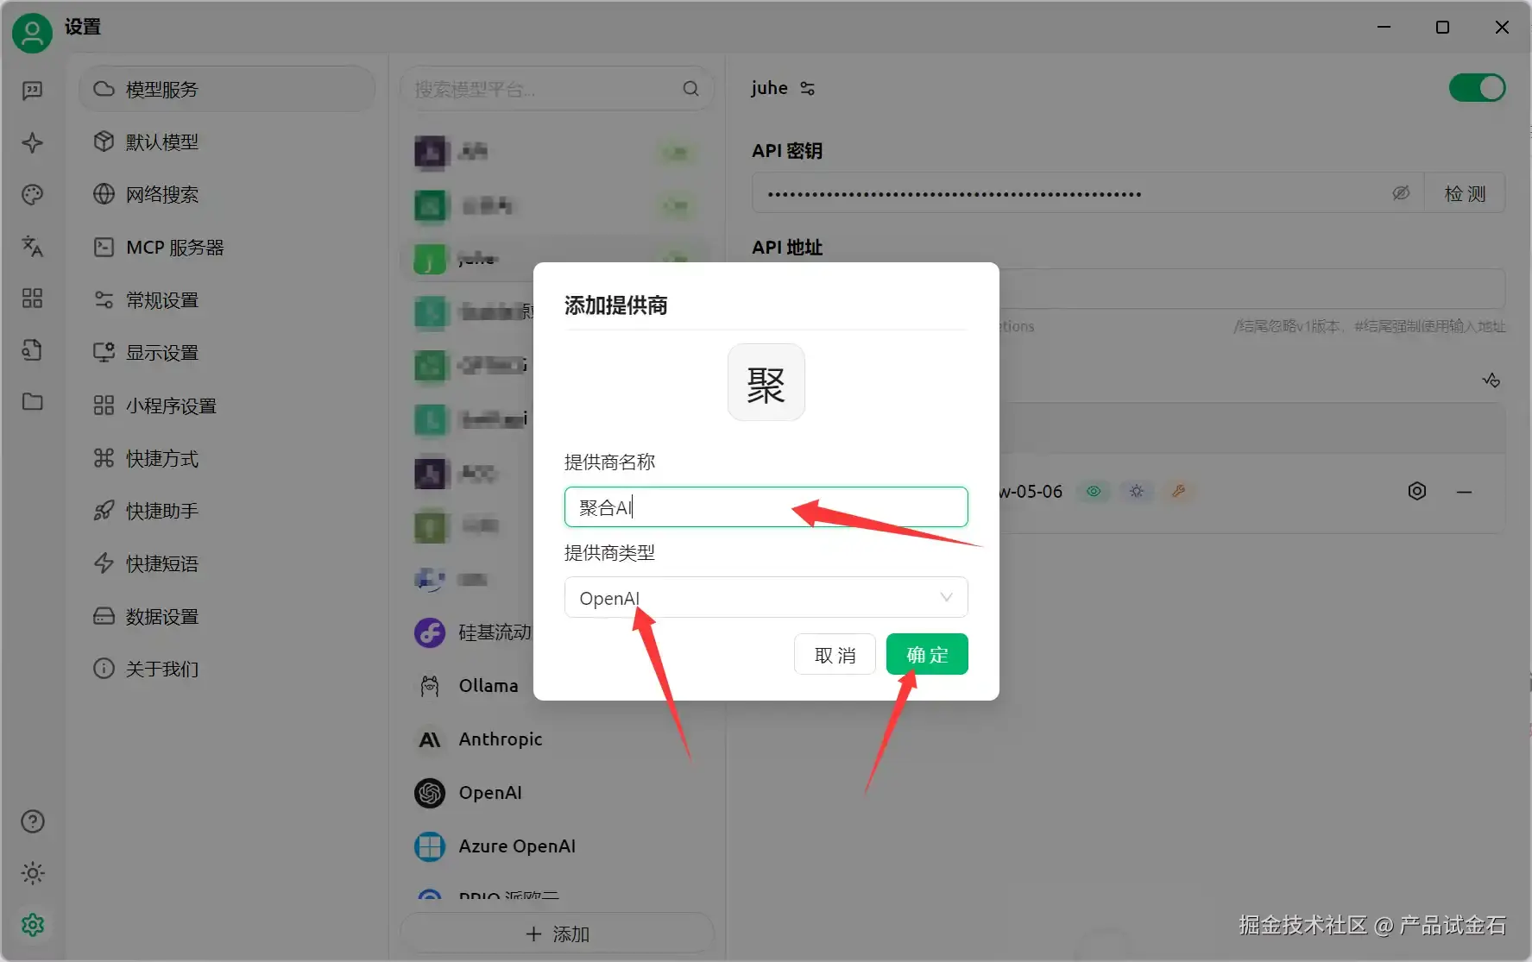Screen dimensions: 1532x962
Task: Click the wrench tool badge on model w-05-06
Action: coord(1179,491)
